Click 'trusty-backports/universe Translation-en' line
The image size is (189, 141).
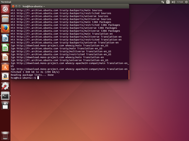coord(65,43)
